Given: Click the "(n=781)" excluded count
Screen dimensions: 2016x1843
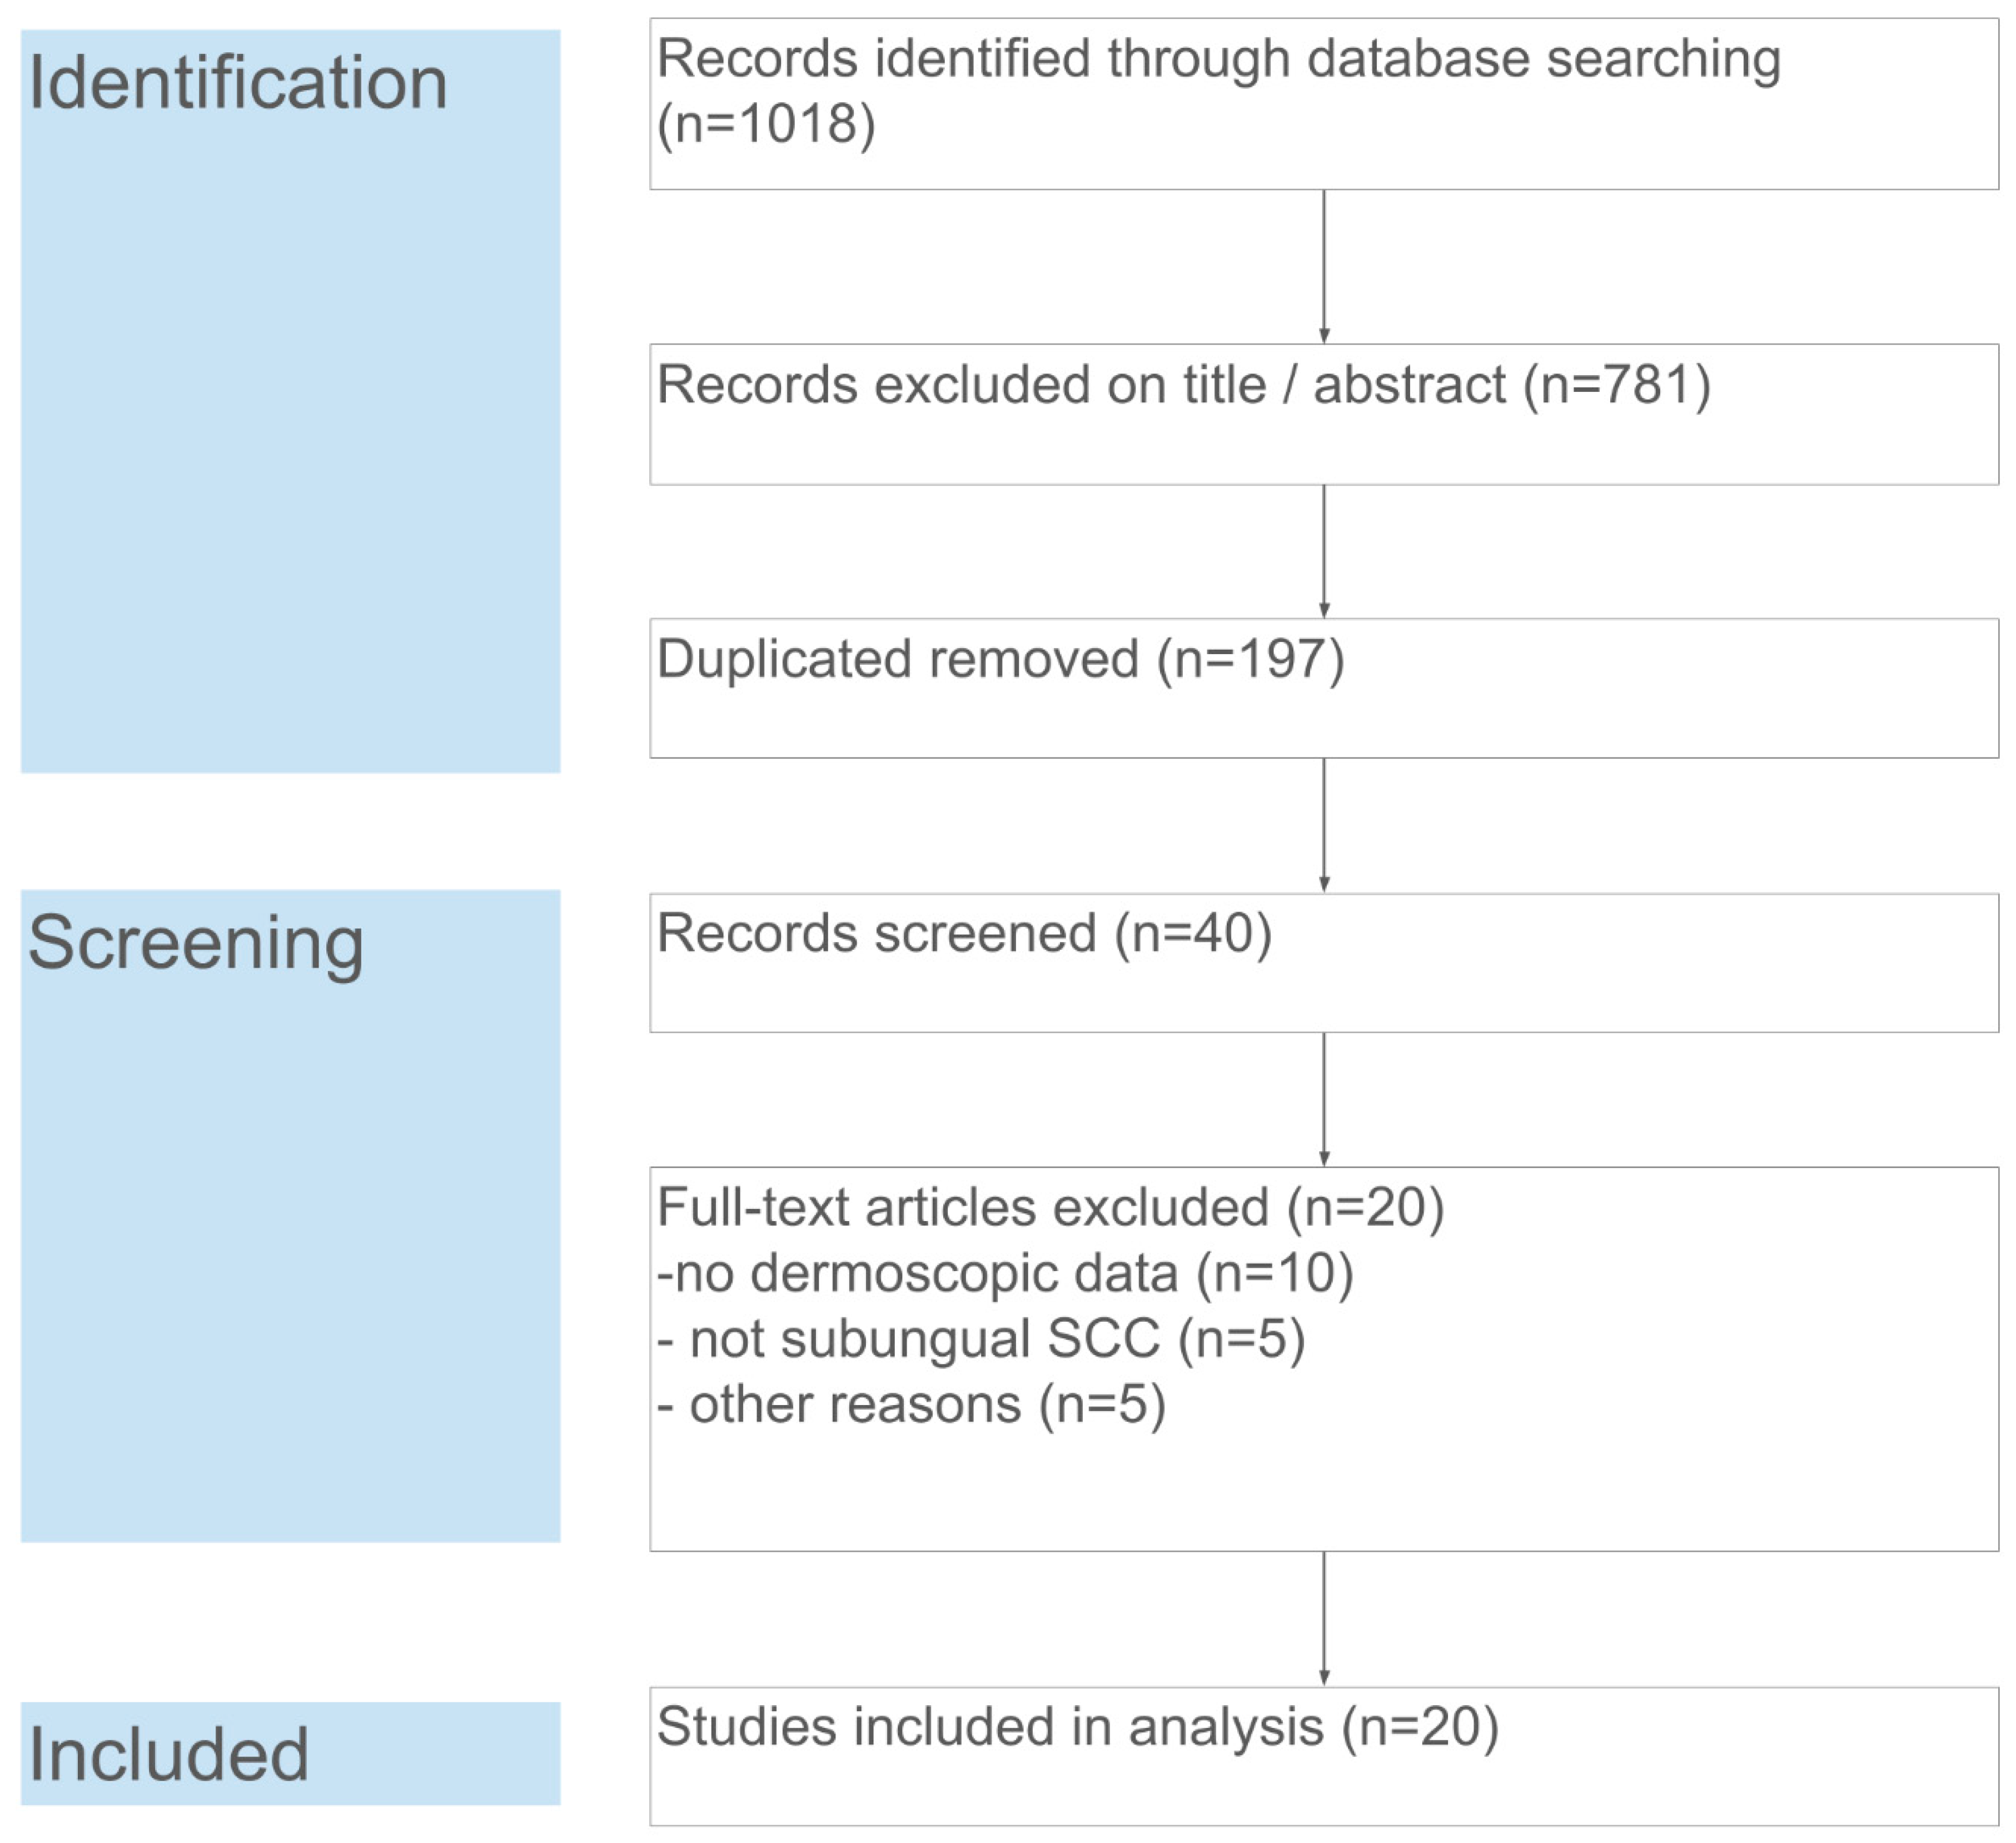Looking at the screenshot, I should [1617, 385].
